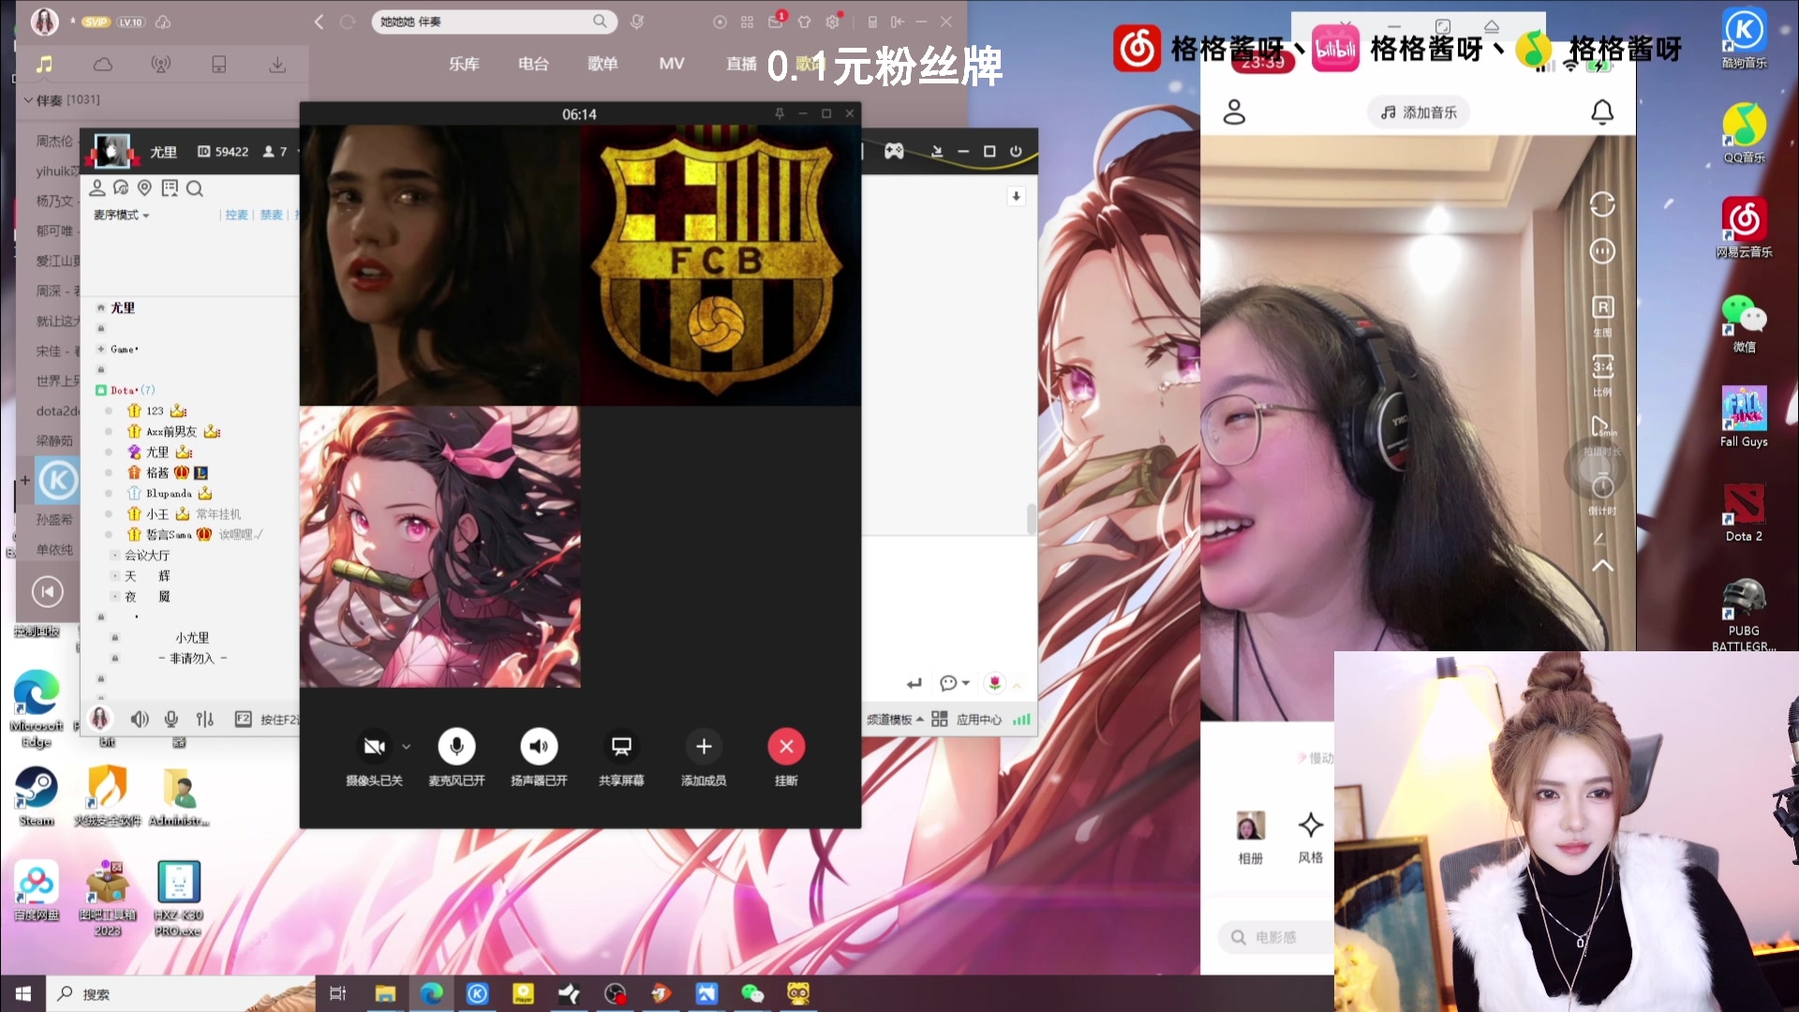Image resolution: width=1799 pixels, height=1012 pixels.
Task: Switch to the MV tab in the music app
Action: [x=672, y=63]
